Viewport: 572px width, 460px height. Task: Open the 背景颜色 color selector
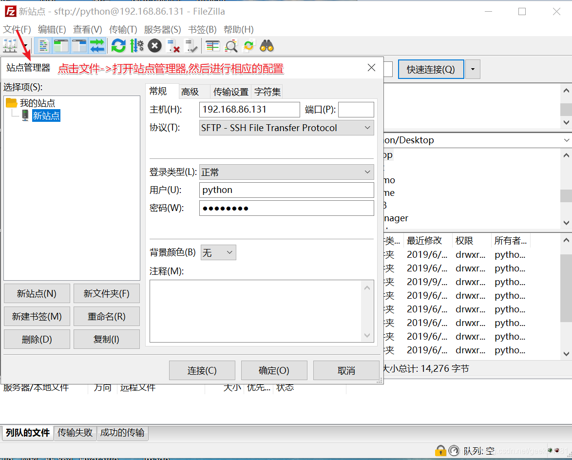218,252
